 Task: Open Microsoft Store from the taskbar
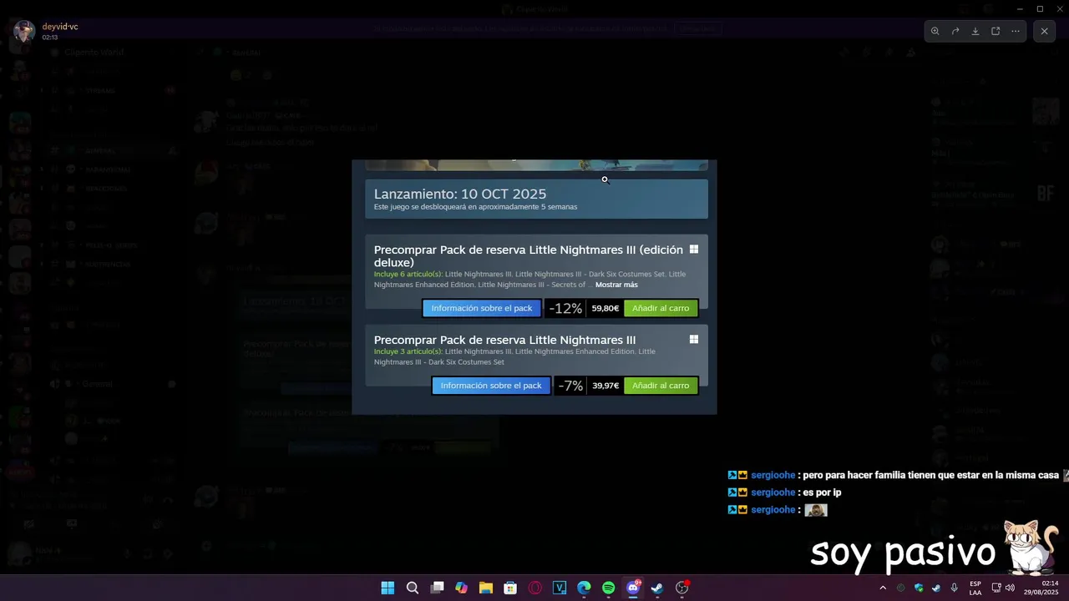(x=510, y=588)
